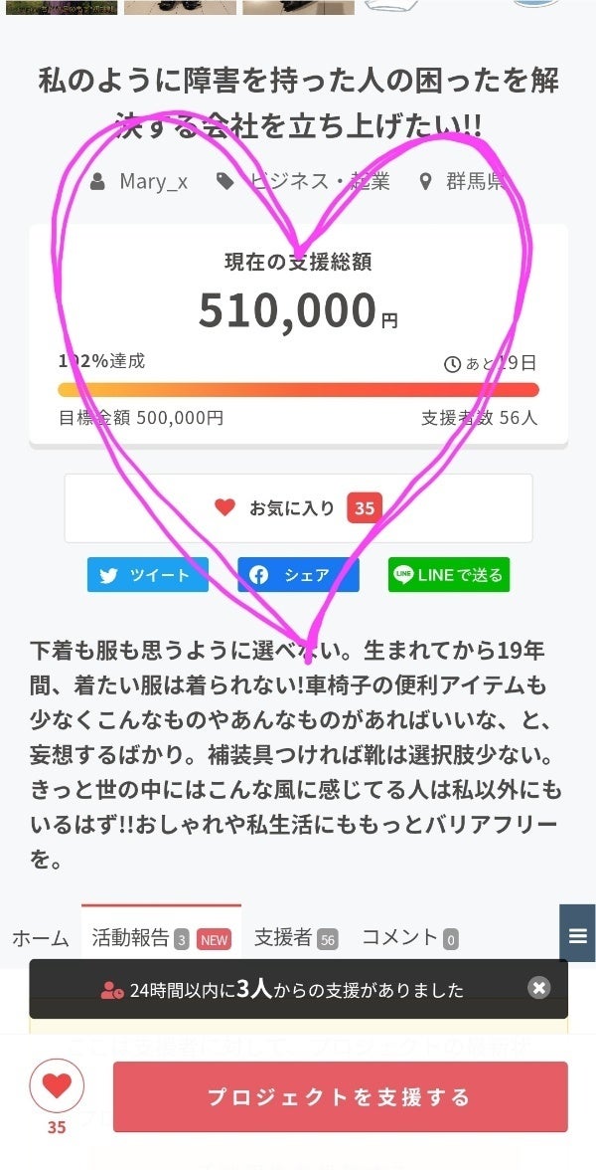Click the user profile icon beside Mary_x
Screen dimensions: 596x1170
(98, 182)
